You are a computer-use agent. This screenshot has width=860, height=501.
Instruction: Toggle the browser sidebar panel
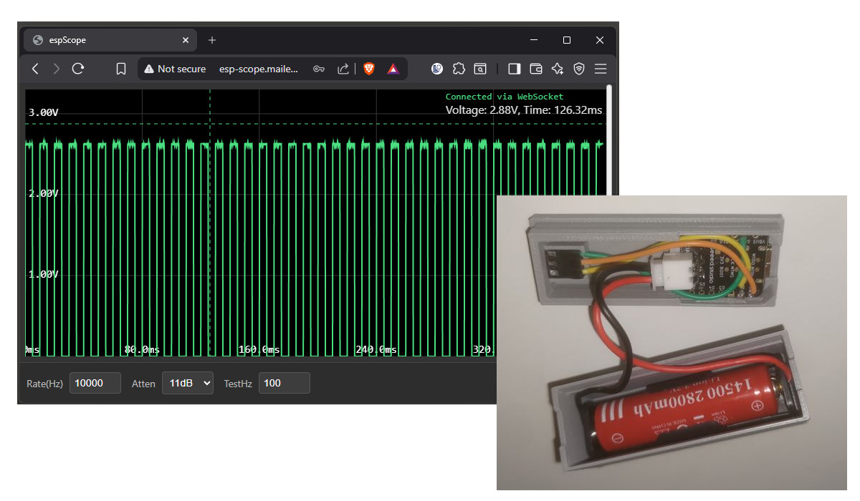tap(514, 69)
